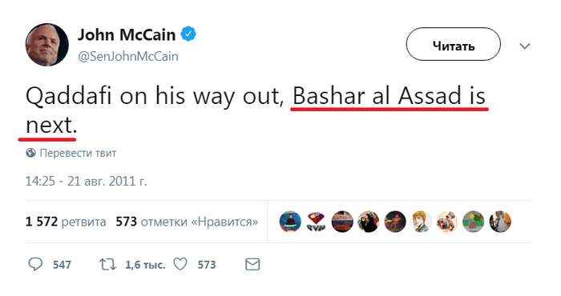Click the 547 replies count

[x=62, y=265]
